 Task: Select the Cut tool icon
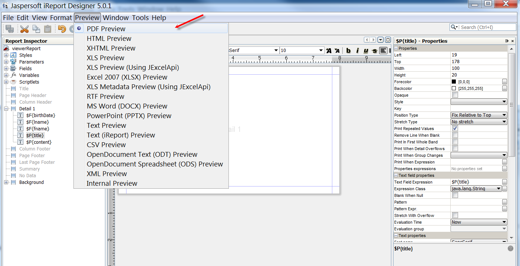[25, 29]
